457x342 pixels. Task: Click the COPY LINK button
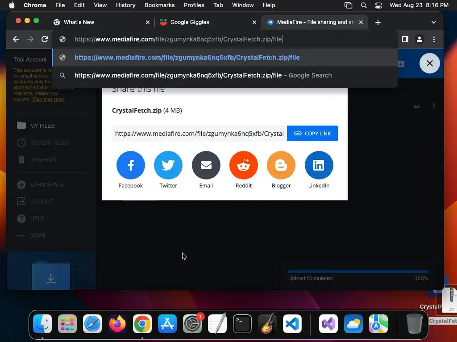click(312, 134)
